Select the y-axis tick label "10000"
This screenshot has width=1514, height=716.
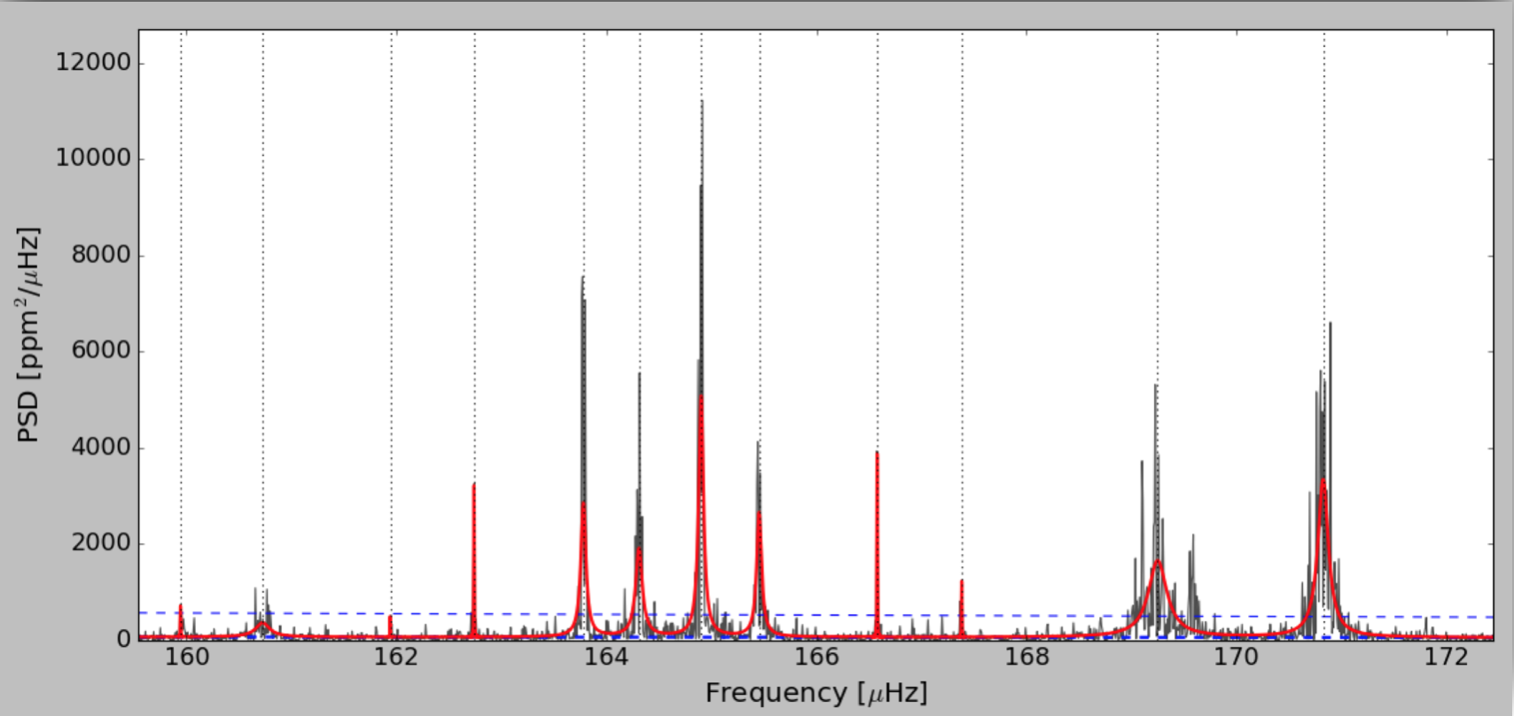pos(93,159)
